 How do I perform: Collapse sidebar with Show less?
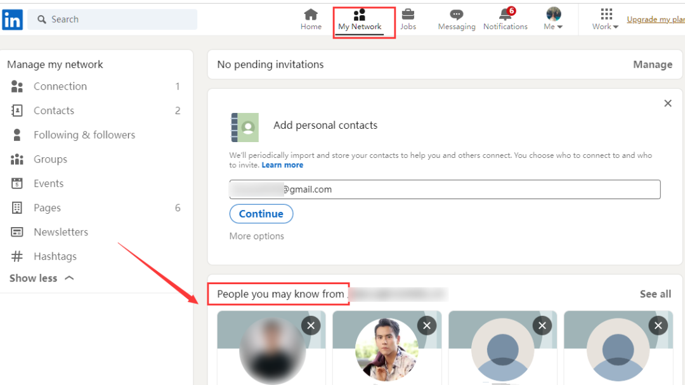point(41,278)
